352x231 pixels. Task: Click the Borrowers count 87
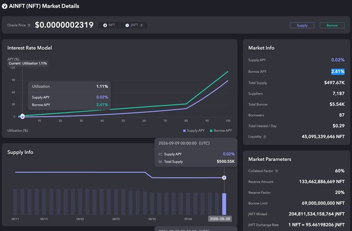[342, 115]
